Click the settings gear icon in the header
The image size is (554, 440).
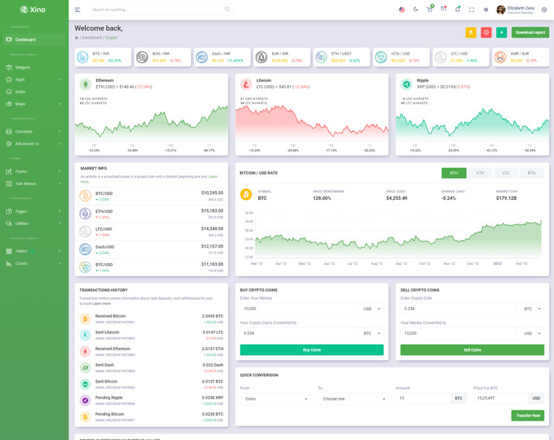point(544,10)
